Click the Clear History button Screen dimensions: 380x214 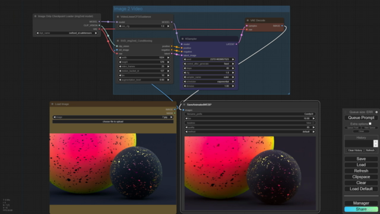point(355,150)
